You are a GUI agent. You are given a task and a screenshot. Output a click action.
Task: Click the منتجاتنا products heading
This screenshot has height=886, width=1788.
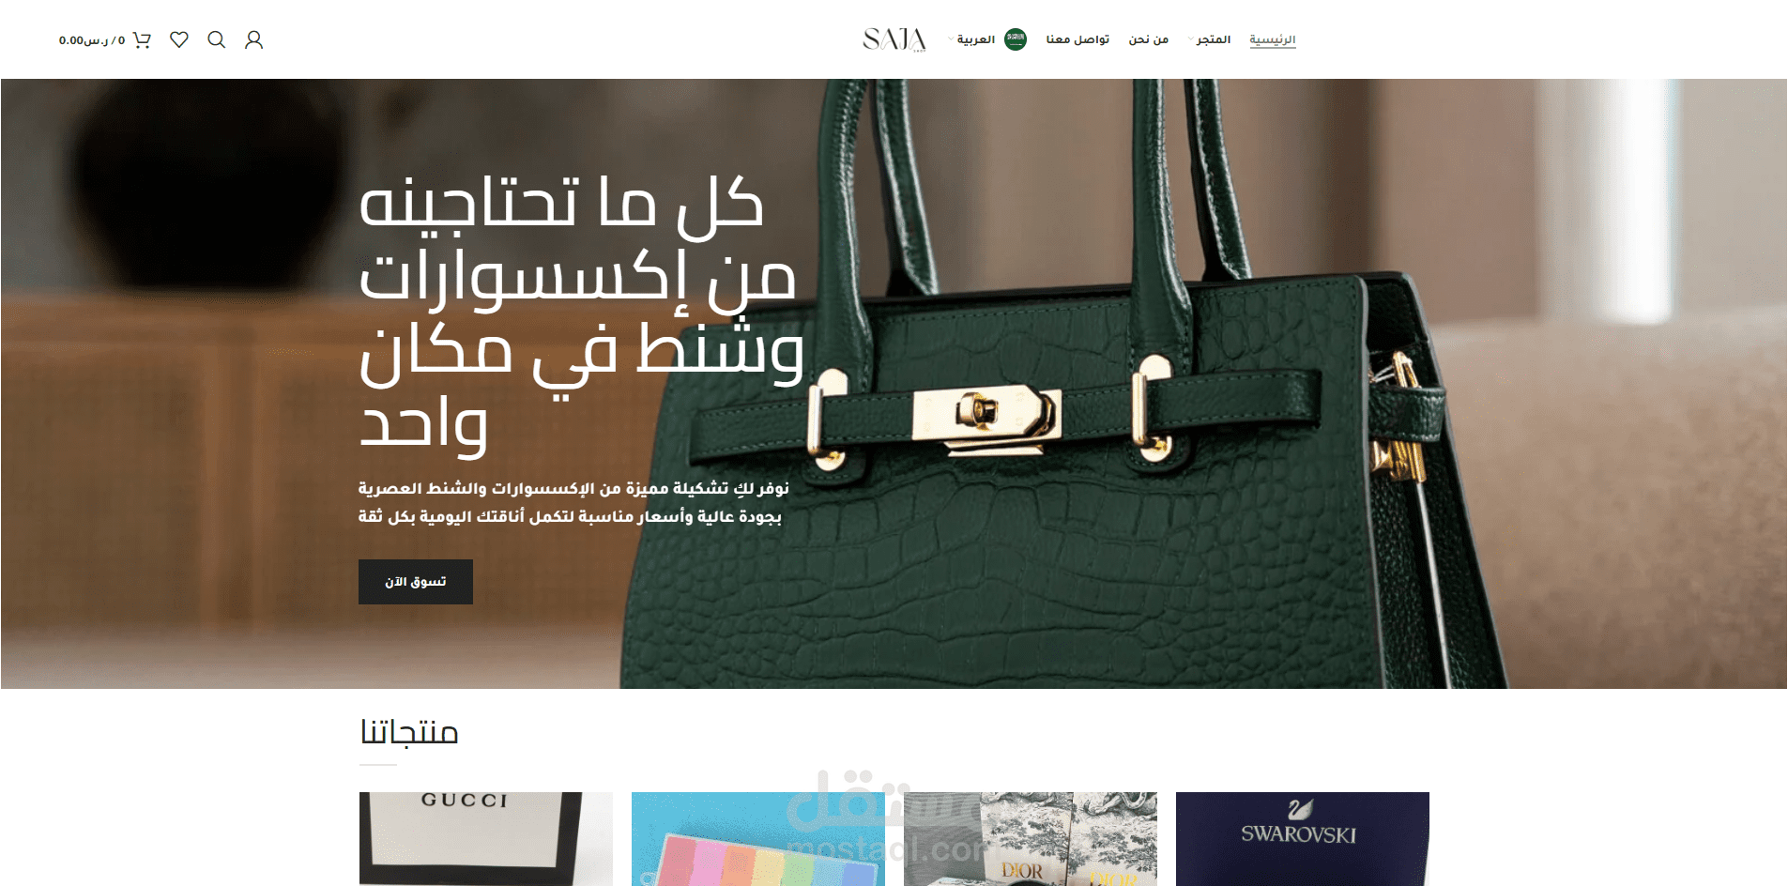click(x=409, y=731)
